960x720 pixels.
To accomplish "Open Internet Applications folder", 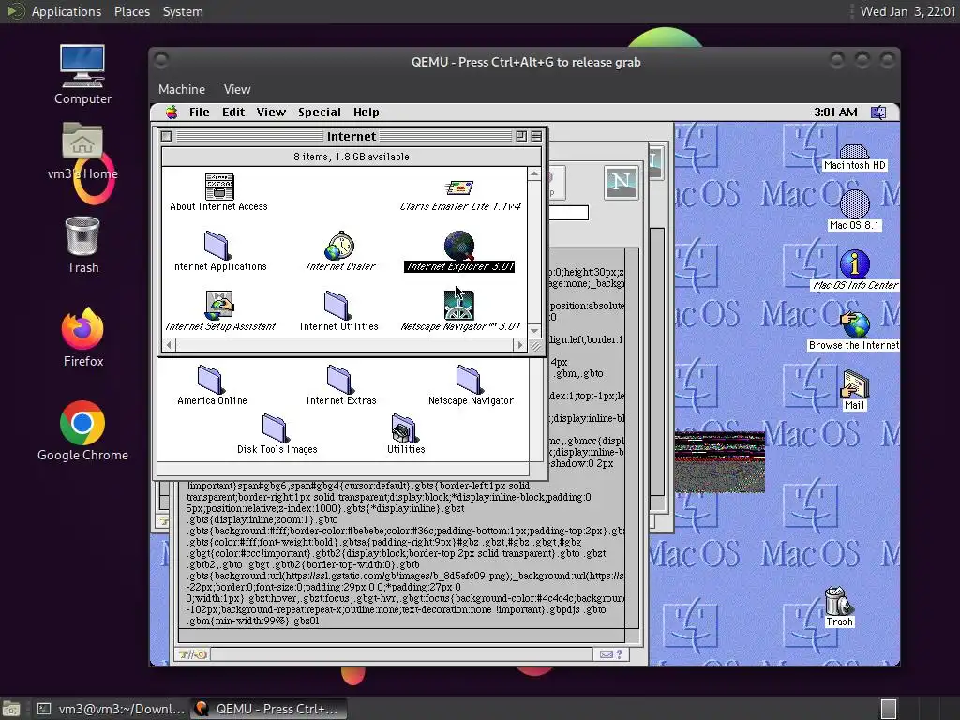I will click(x=217, y=246).
